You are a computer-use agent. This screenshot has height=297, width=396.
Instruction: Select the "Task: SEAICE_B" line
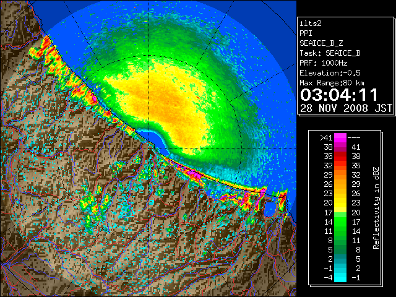tap(330, 53)
